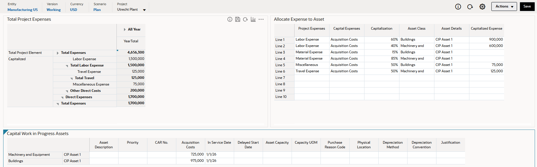This screenshot has width=537, height=167.
Task: Select the Labor Expense 1,500,000 cell
Action: pyautogui.click(x=131, y=59)
